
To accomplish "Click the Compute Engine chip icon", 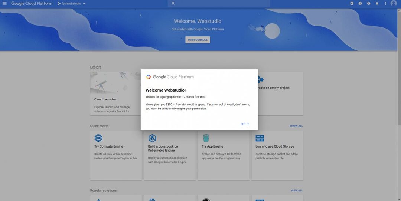I will (x=98, y=138).
